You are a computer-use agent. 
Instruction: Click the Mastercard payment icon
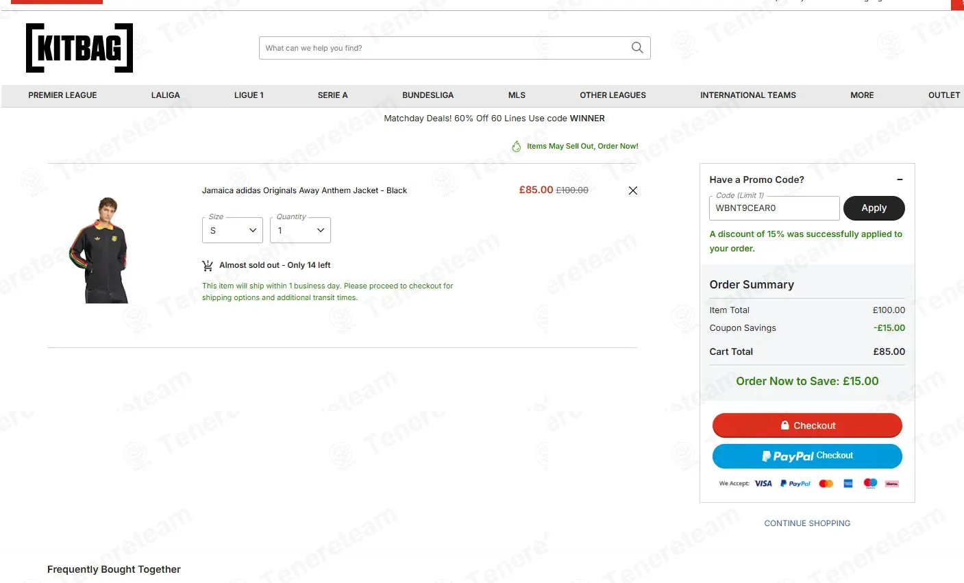(x=826, y=484)
